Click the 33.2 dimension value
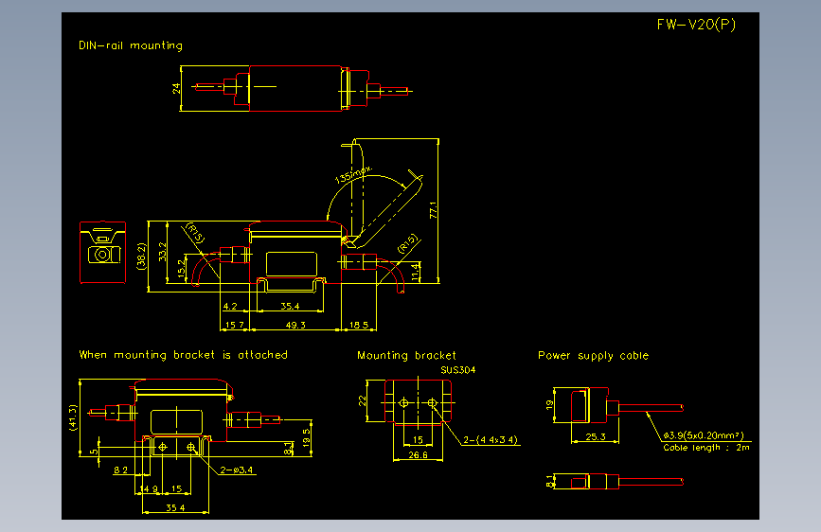The width and height of the screenshot is (821, 532). pyautogui.click(x=163, y=252)
